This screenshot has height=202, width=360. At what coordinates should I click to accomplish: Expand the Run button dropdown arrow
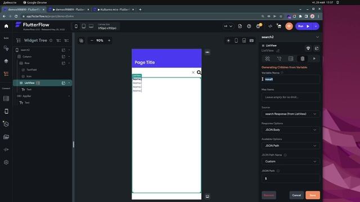coord(316,26)
